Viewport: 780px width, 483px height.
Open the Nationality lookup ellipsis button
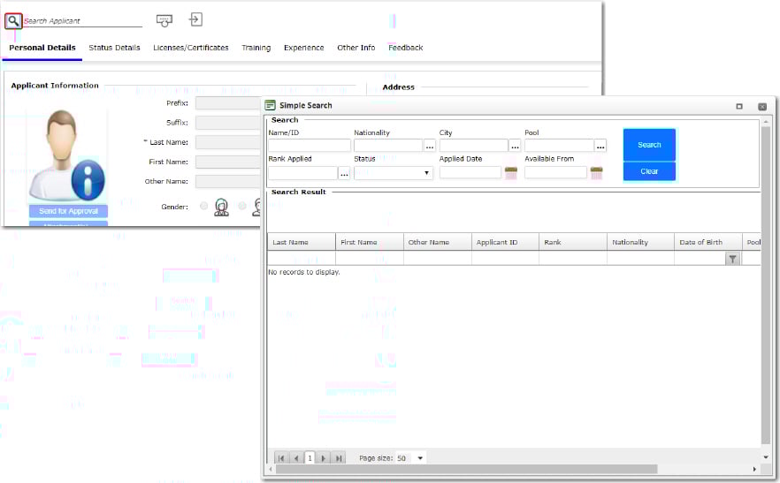(x=430, y=146)
